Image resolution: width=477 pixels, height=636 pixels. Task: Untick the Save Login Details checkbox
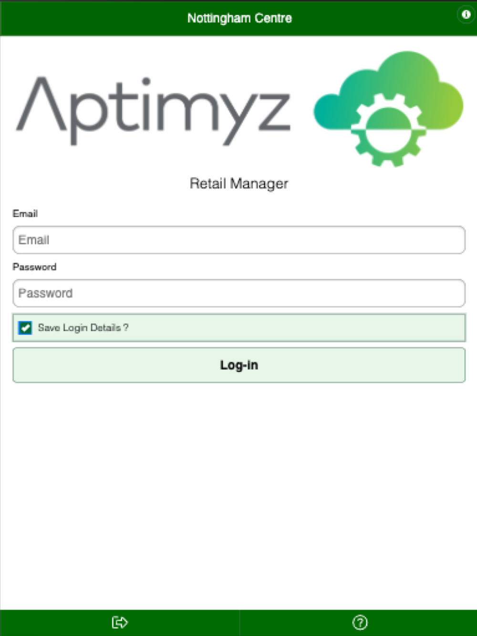[x=25, y=328]
